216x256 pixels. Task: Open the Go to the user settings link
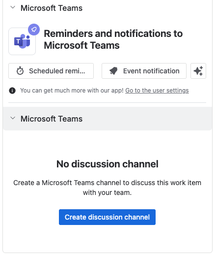click(157, 91)
